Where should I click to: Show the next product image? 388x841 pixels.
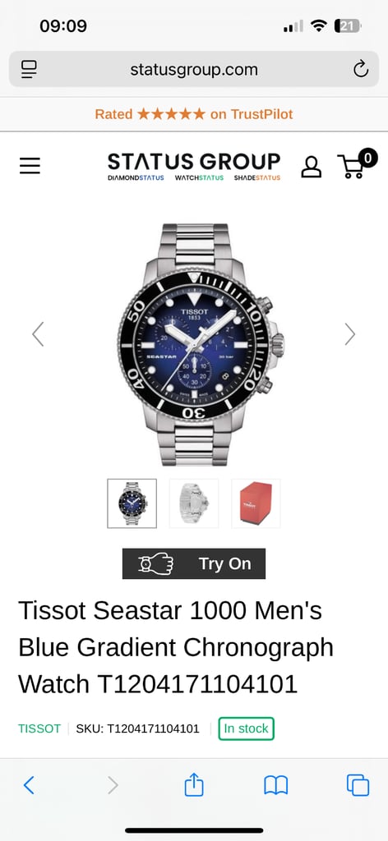pos(350,334)
